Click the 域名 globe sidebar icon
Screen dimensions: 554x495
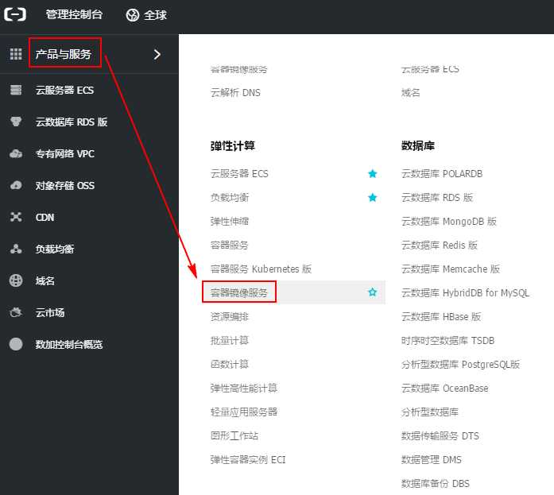pyautogui.click(x=16, y=280)
